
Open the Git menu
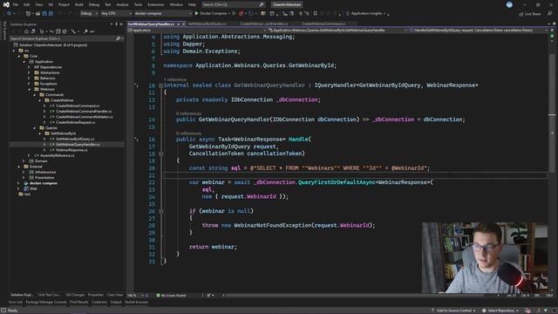(51, 4)
